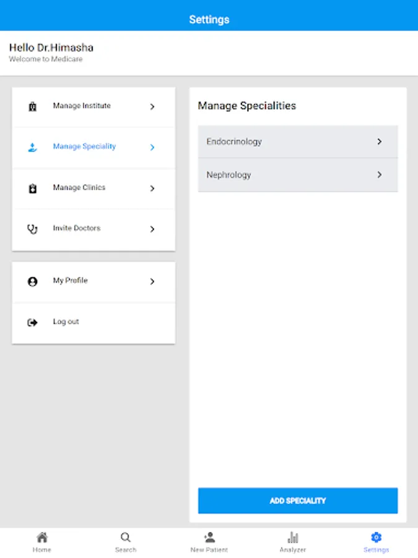The height and width of the screenshot is (558, 418).
Task: Expand the Endocrinology speciality chevron
Action: (x=380, y=142)
